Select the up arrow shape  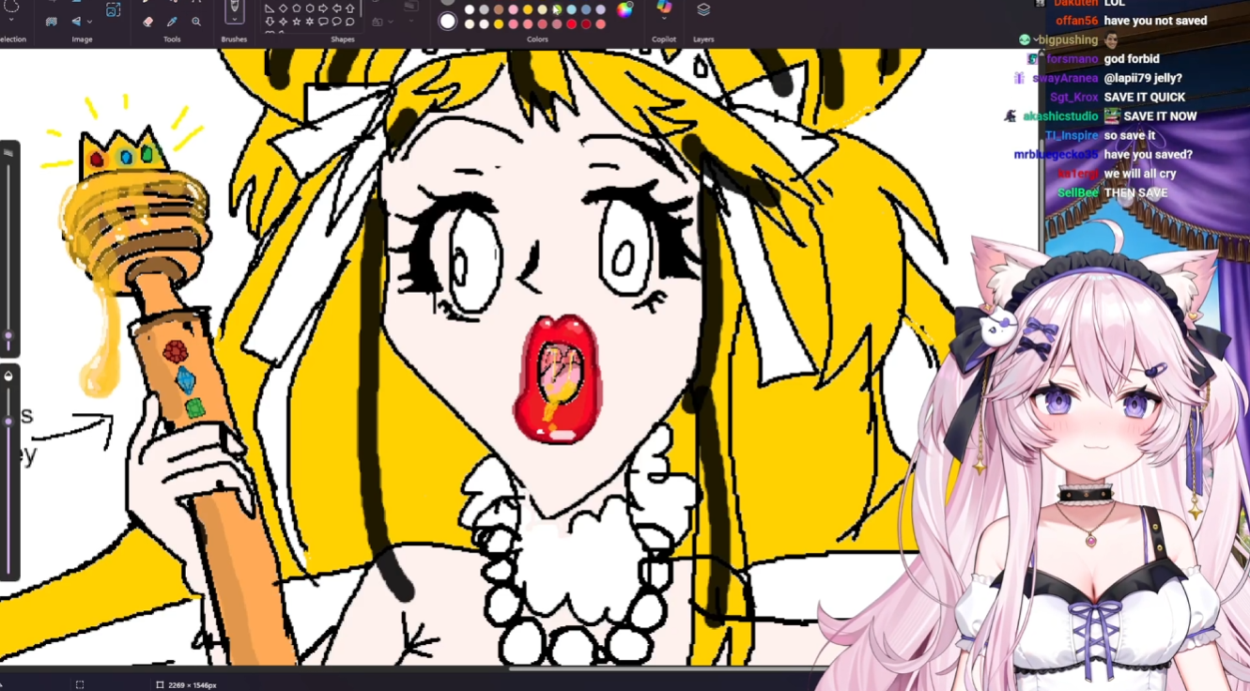click(350, 8)
